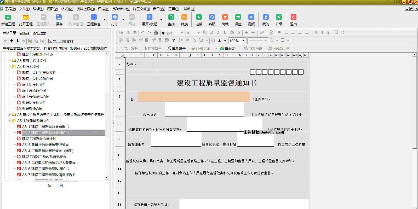Click the 退出 exit power icon
This screenshot has width=418, height=209.
pos(293,17)
